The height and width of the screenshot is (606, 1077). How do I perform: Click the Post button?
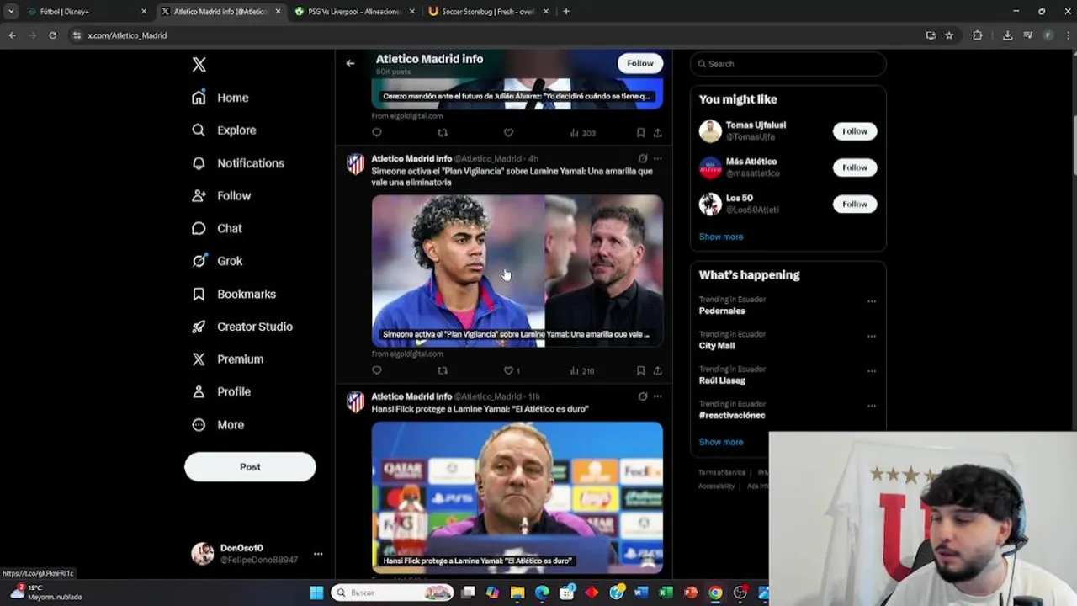pyautogui.click(x=250, y=467)
